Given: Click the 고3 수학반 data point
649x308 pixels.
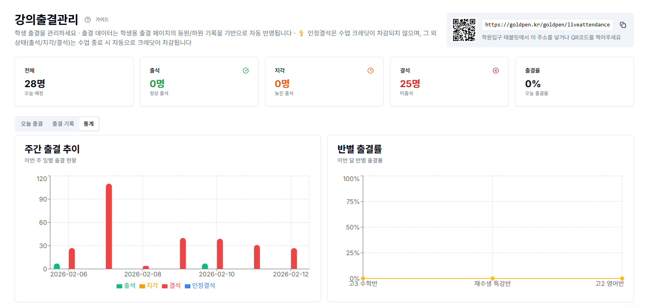Looking at the screenshot, I should click(363, 278).
